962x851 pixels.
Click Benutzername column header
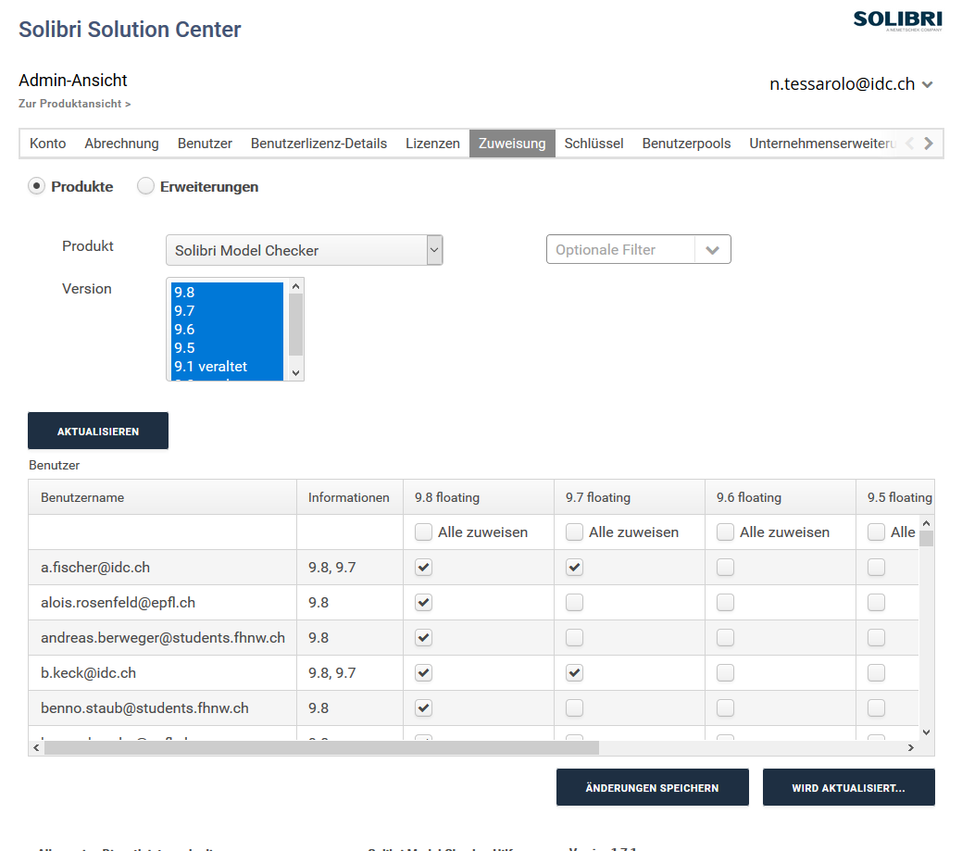point(163,497)
